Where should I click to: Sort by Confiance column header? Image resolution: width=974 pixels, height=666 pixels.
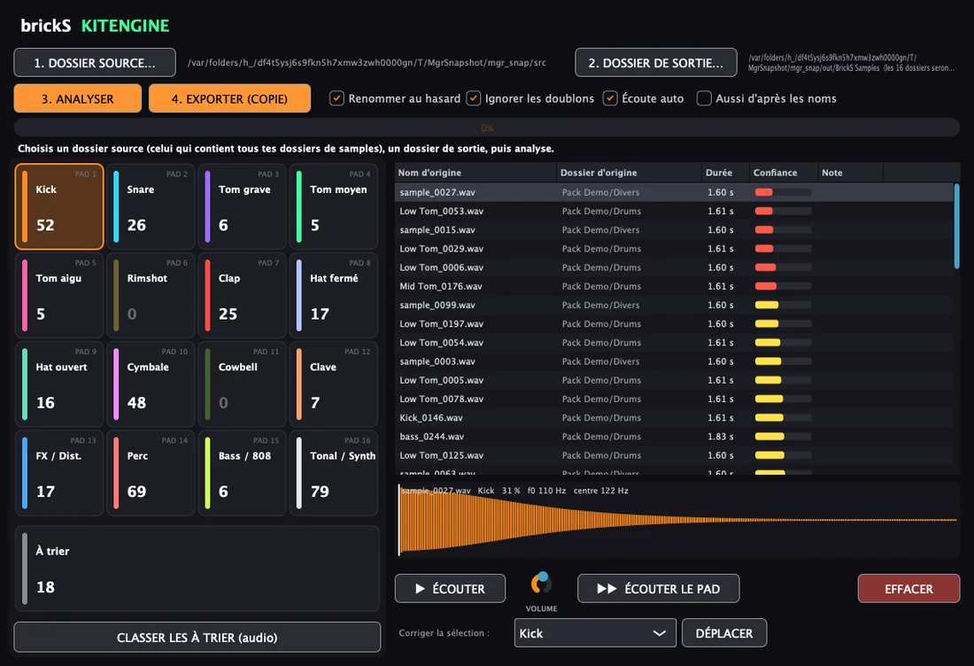point(783,173)
